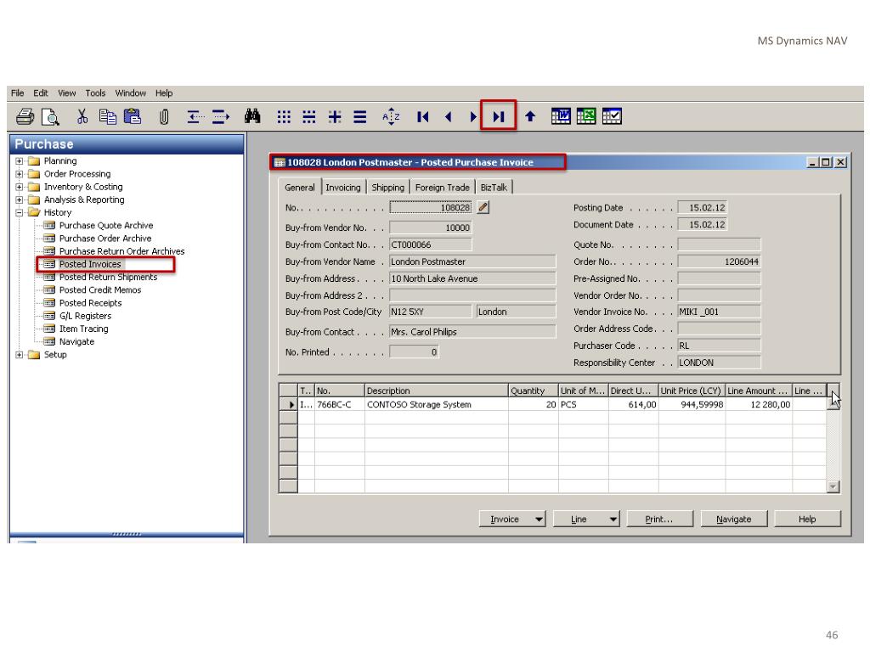Viewport: 870px width, 652px height.
Task: Click the A-Z Sort icon
Action: 391,116
